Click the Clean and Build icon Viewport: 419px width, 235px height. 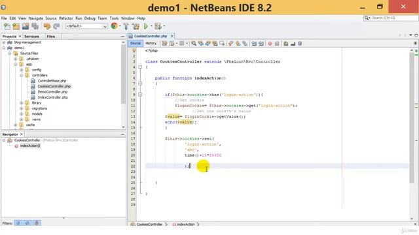pos(136,26)
